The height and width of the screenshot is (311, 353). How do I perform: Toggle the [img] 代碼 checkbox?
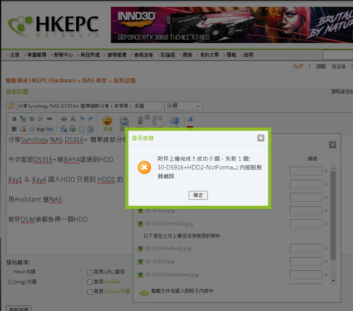point(10,282)
